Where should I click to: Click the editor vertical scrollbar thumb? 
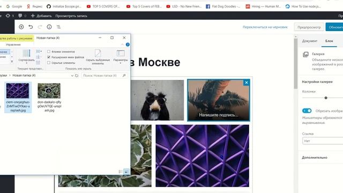pyautogui.click(x=296, y=63)
